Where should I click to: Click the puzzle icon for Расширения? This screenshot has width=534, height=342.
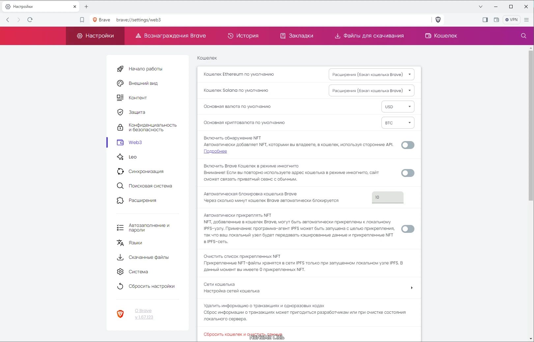[120, 200]
